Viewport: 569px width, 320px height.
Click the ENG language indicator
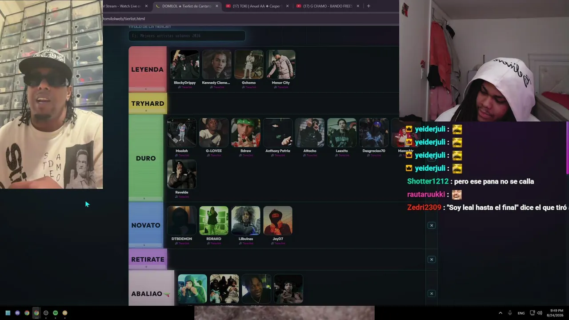click(521, 313)
